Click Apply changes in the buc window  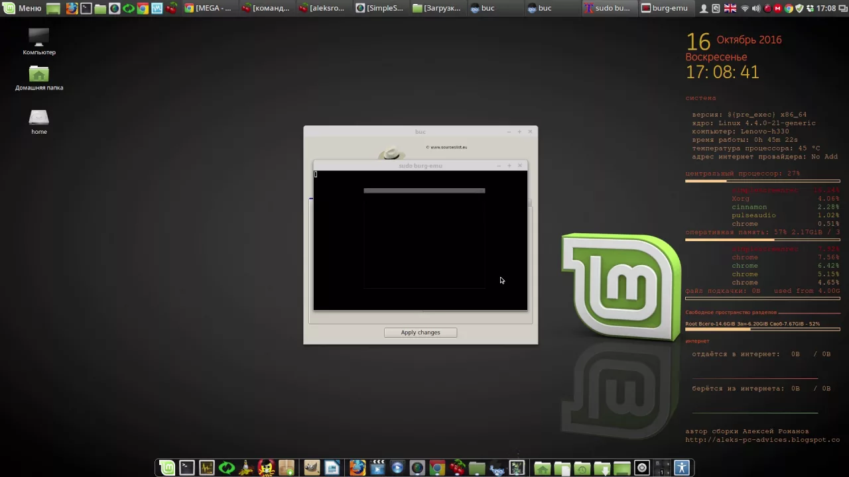(421, 333)
